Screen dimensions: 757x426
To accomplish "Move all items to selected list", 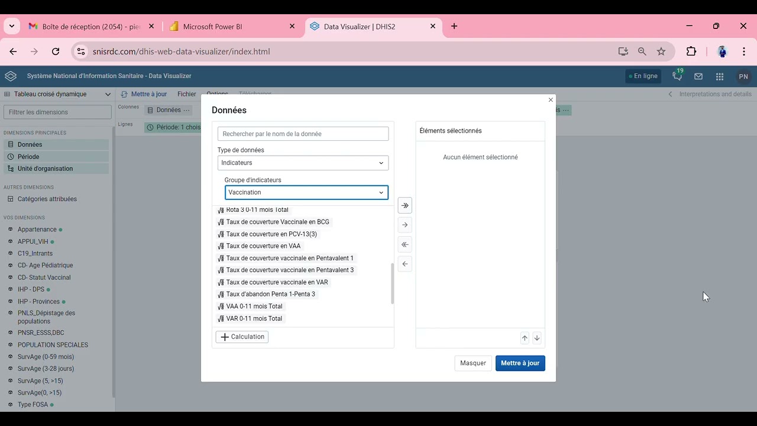I will coord(405,205).
